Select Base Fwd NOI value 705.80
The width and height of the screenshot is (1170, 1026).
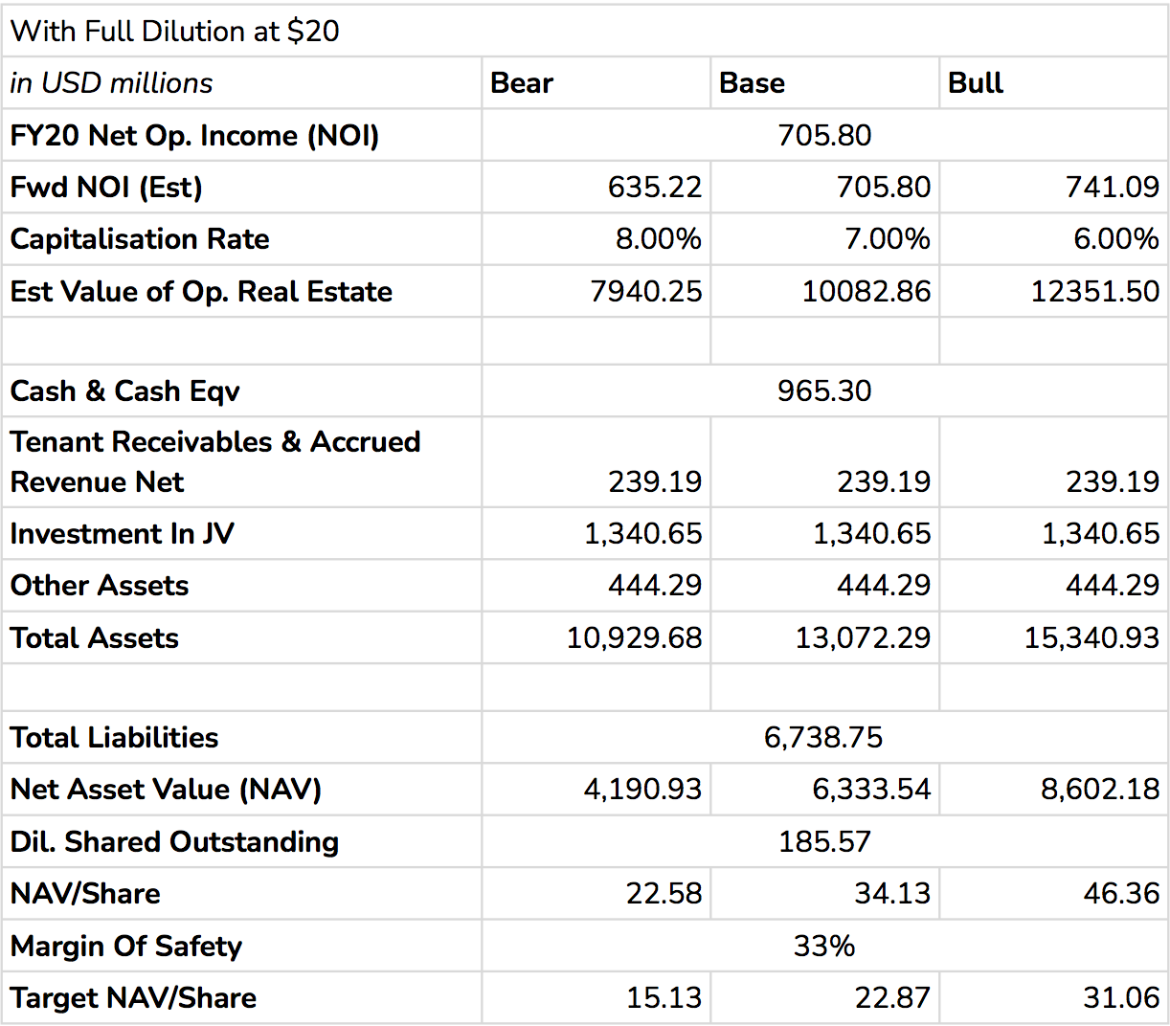coord(824,187)
